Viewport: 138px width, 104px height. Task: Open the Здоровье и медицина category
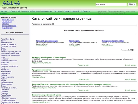point(10,54)
